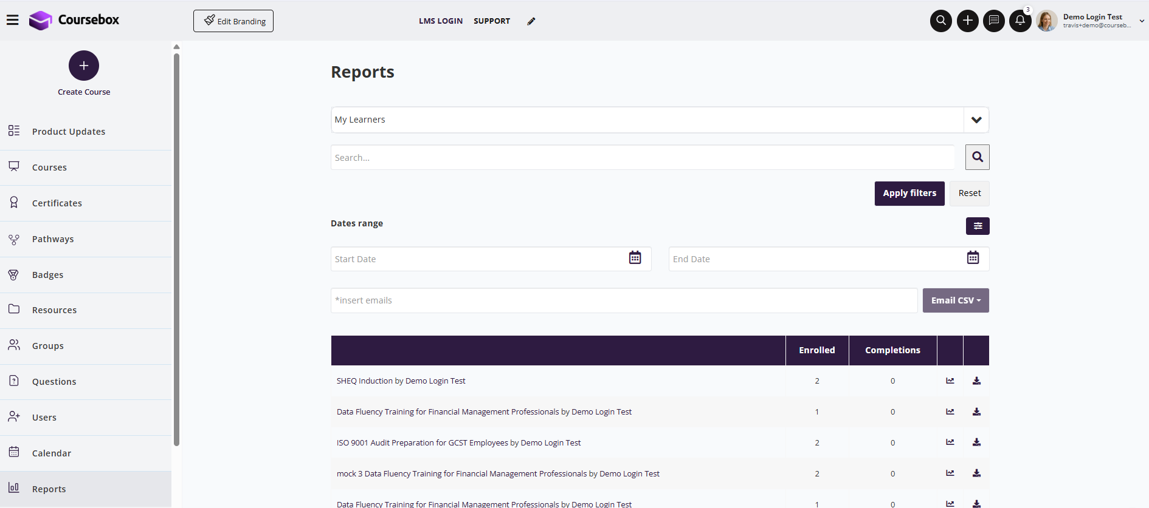Click mock 3 Data Fluency Training row
Screen dimensions: 1149x508
[x=660, y=473]
